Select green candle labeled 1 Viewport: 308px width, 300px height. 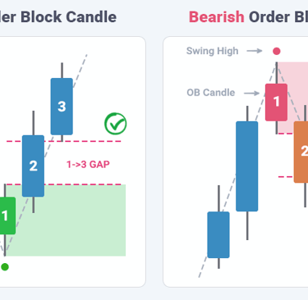coord(7,216)
